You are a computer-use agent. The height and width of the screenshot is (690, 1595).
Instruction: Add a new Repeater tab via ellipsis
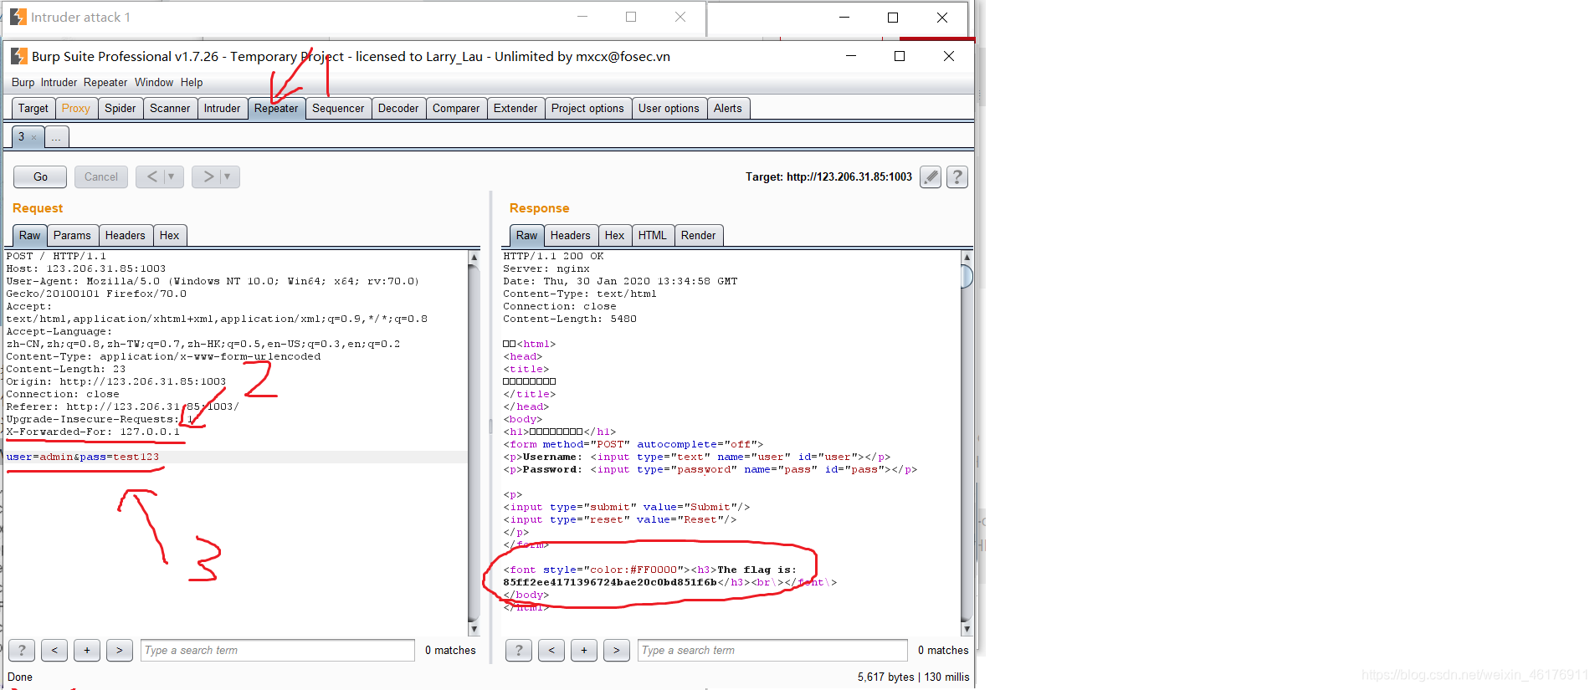[x=56, y=137]
